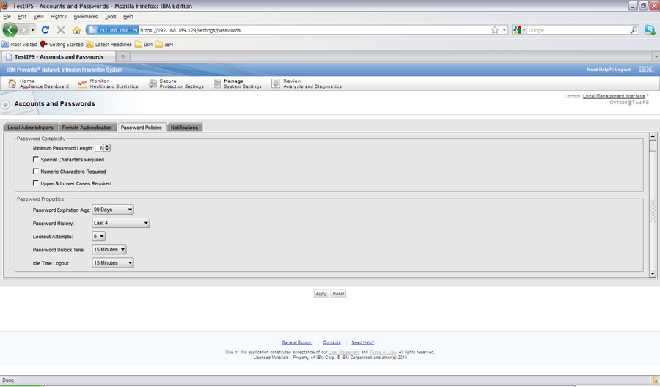The image size is (660, 387).
Task: Click the IBM logo in header
Action: tap(645, 70)
